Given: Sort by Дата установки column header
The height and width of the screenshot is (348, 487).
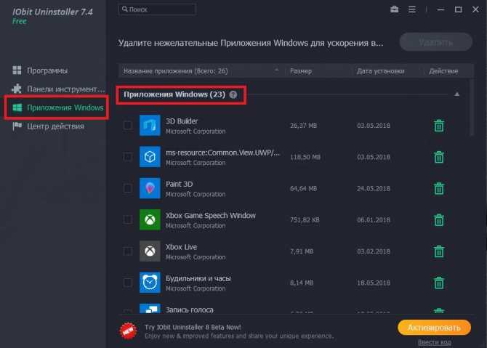Looking at the screenshot, I should point(380,71).
